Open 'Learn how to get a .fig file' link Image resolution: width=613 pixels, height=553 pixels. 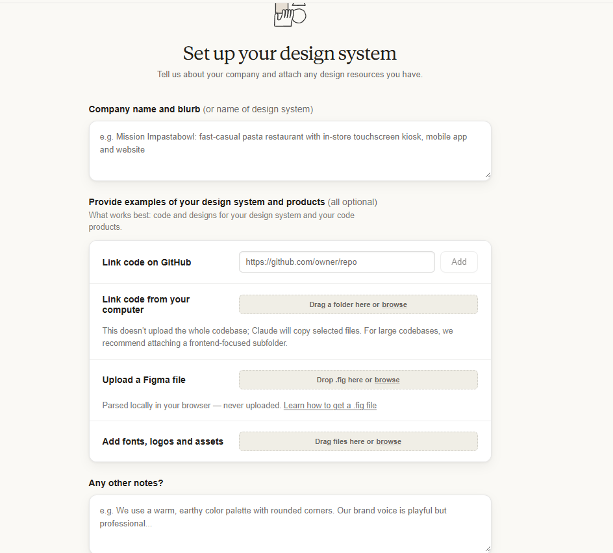330,405
